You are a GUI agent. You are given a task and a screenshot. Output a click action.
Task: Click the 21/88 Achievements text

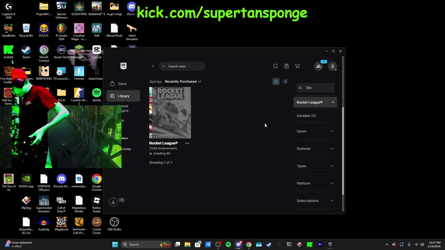point(163,148)
